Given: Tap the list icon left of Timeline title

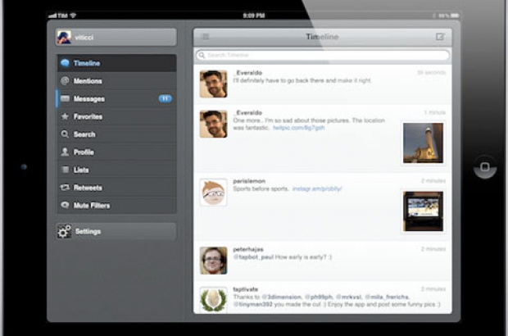Looking at the screenshot, I should pos(205,37).
